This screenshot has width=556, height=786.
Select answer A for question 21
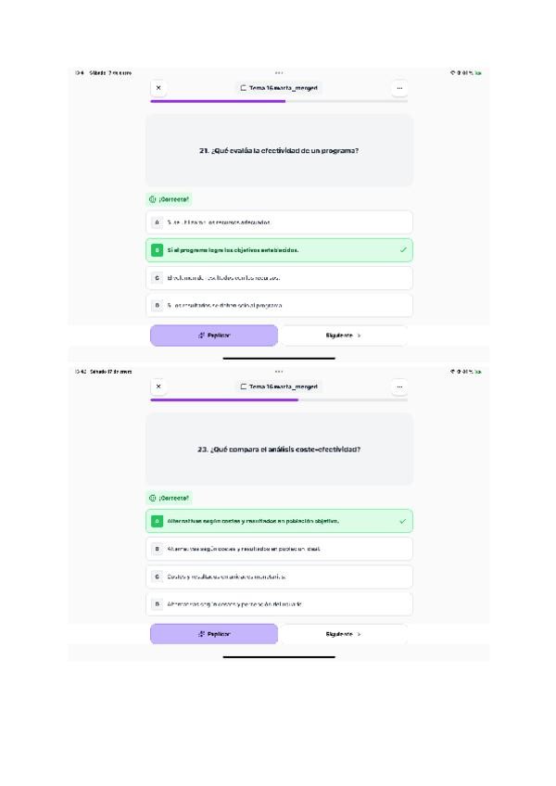click(279, 222)
